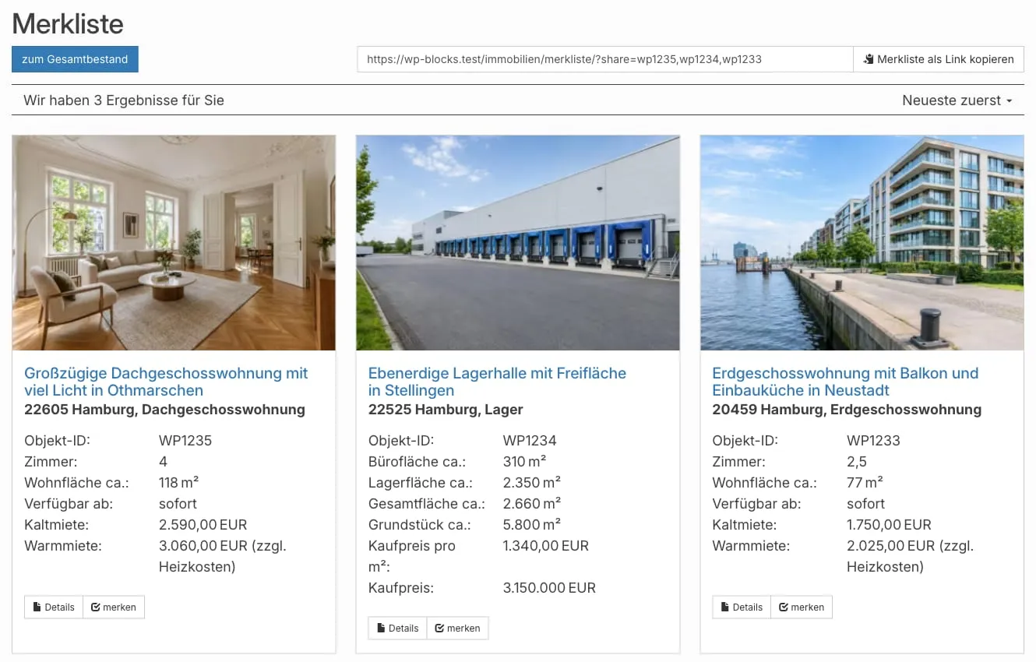Click the Details button for WP1235
The height and width of the screenshot is (662, 1036).
(x=54, y=607)
